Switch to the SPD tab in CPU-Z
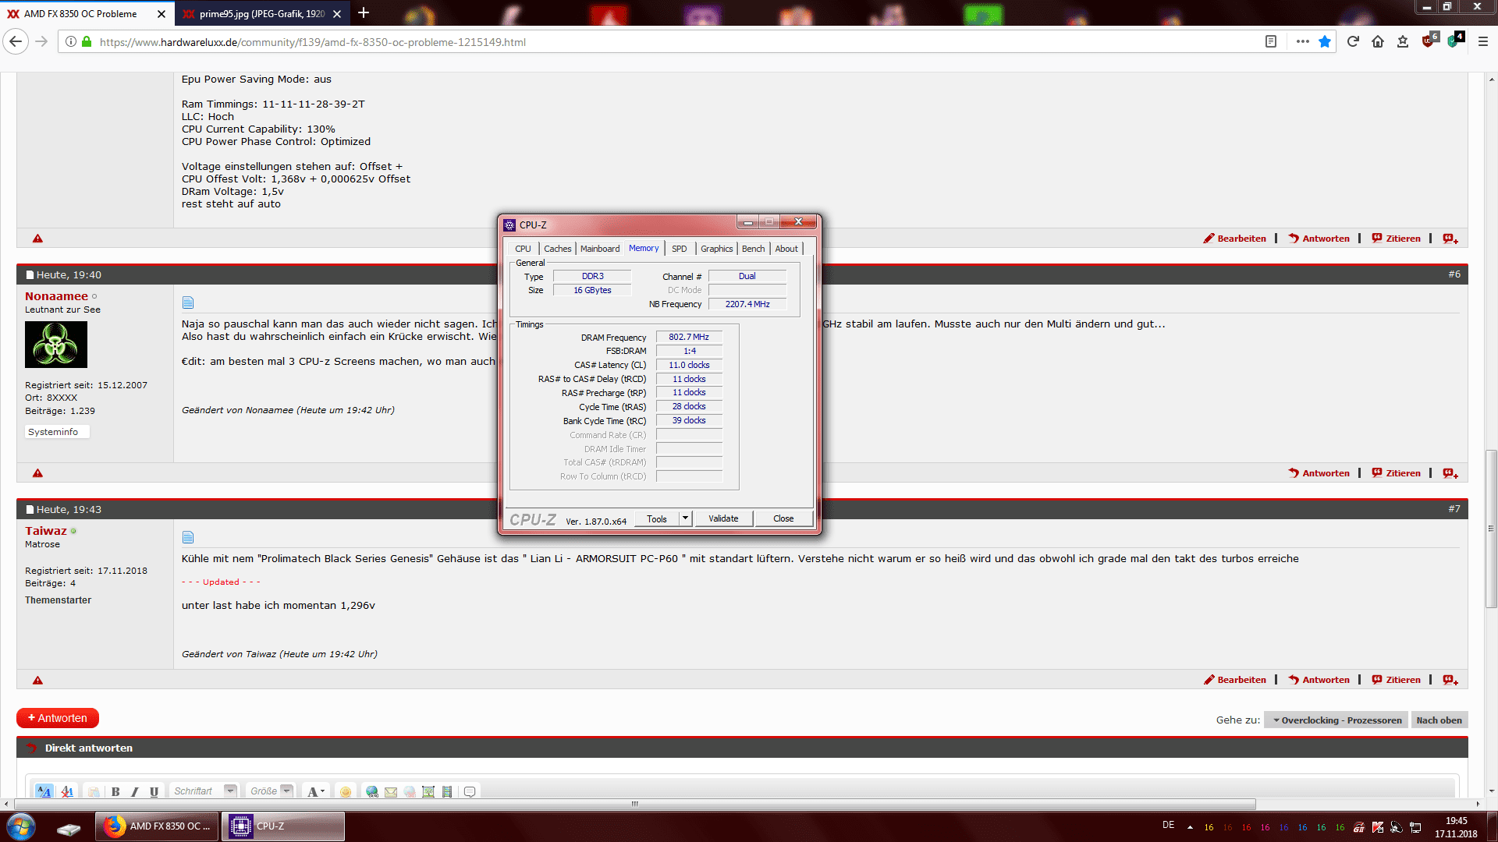1498x842 pixels. click(680, 249)
